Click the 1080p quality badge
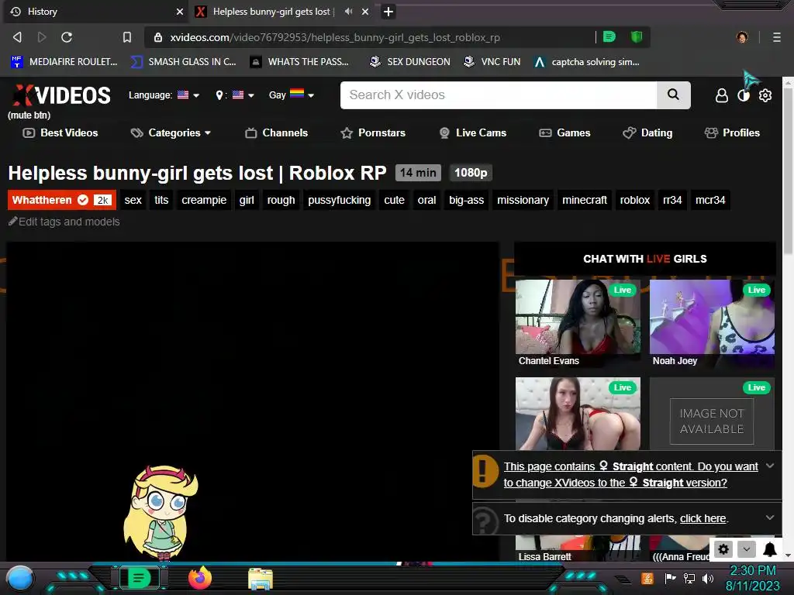 [x=471, y=173]
